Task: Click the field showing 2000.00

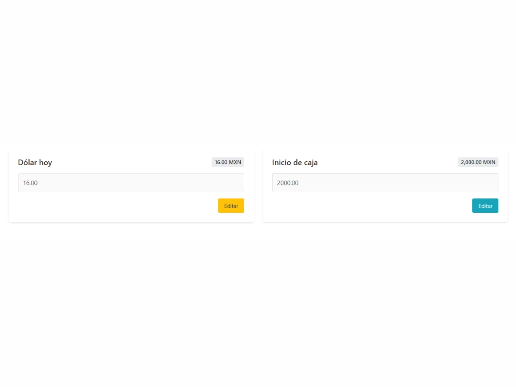Action: [385, 183]
